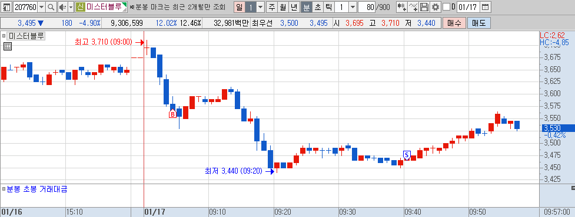Expand the stock code 207760 dropdown

tap(41, 6)
